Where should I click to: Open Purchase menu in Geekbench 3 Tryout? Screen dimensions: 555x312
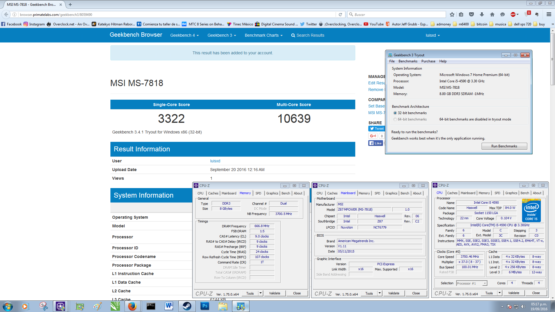point(428,61)
